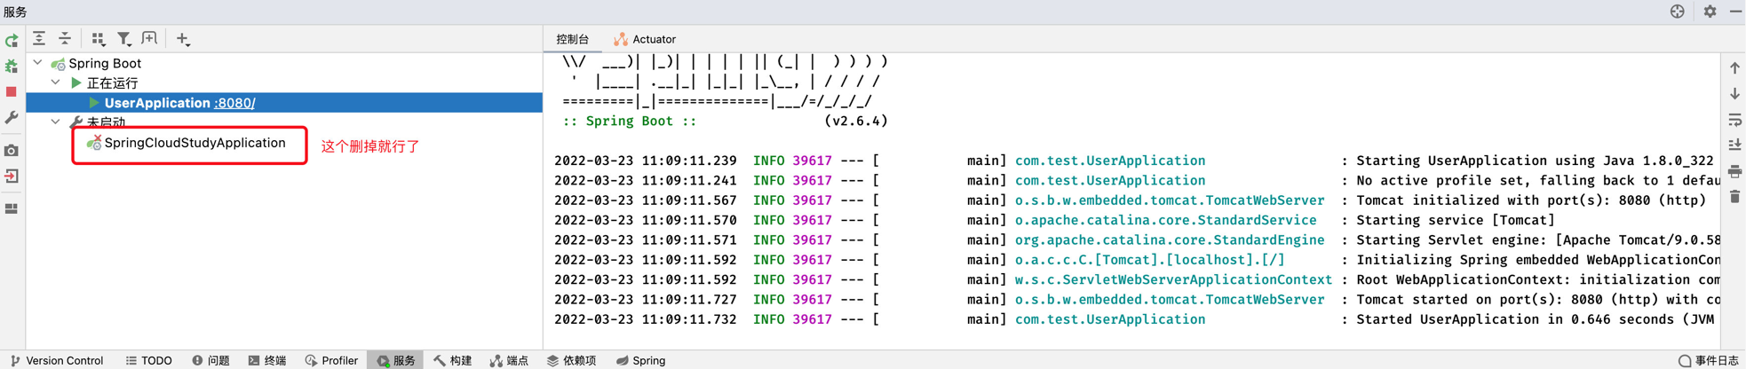
Task: Click the collapse all toolbar icon
Action: (x=65, y=38)
